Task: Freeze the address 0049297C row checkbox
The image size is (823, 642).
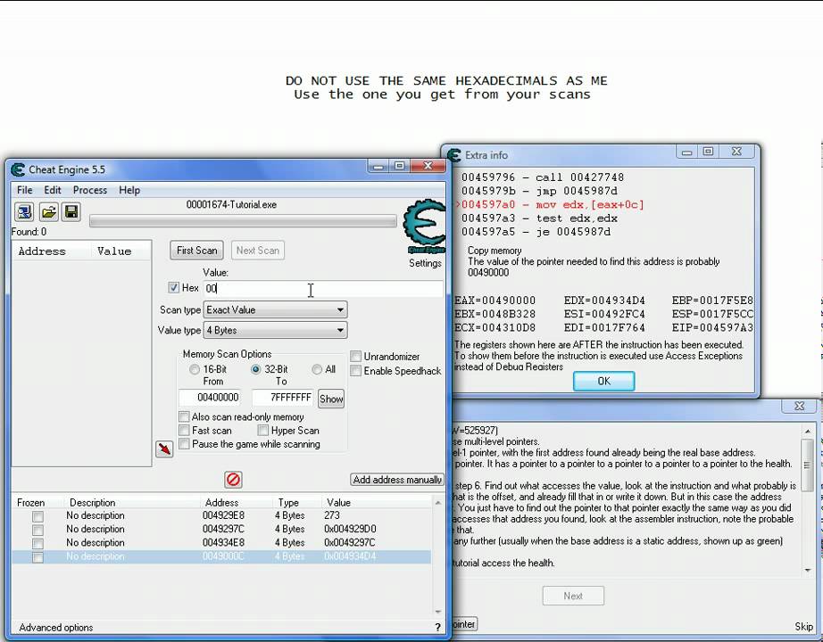Action: coord(37,530)
